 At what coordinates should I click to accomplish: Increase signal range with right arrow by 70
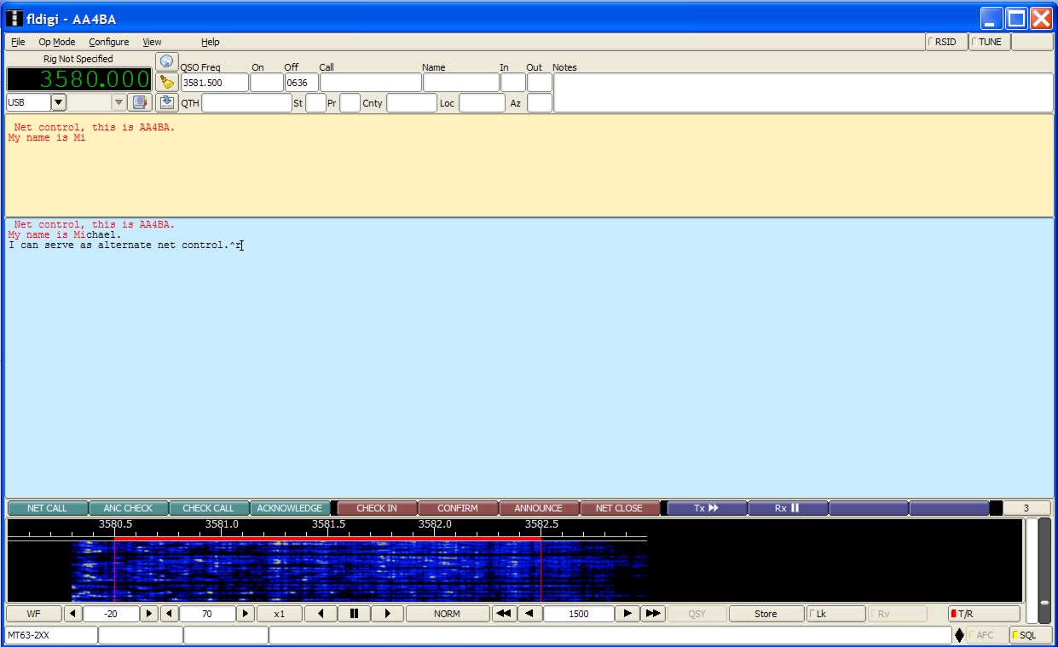[246, 614]
